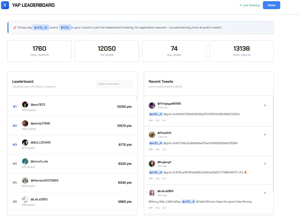Click the #3 rank label
300x222 pixels.
click(x=15, y=145)
